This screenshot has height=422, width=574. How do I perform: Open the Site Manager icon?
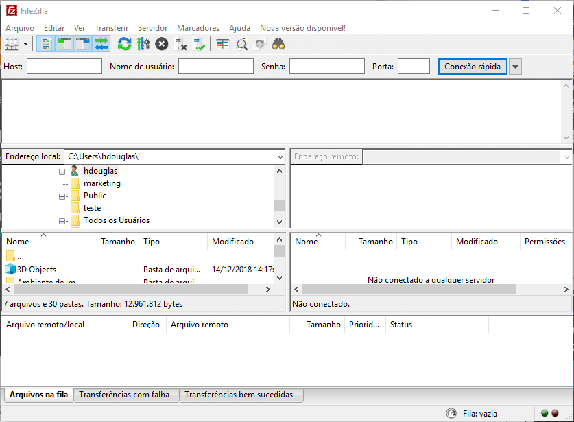[x=12, y=45]
